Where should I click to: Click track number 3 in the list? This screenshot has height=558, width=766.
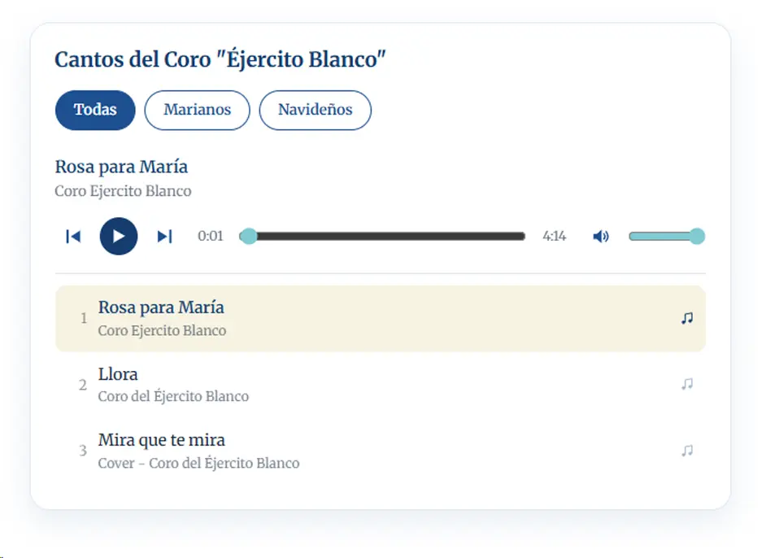(83, 451)
